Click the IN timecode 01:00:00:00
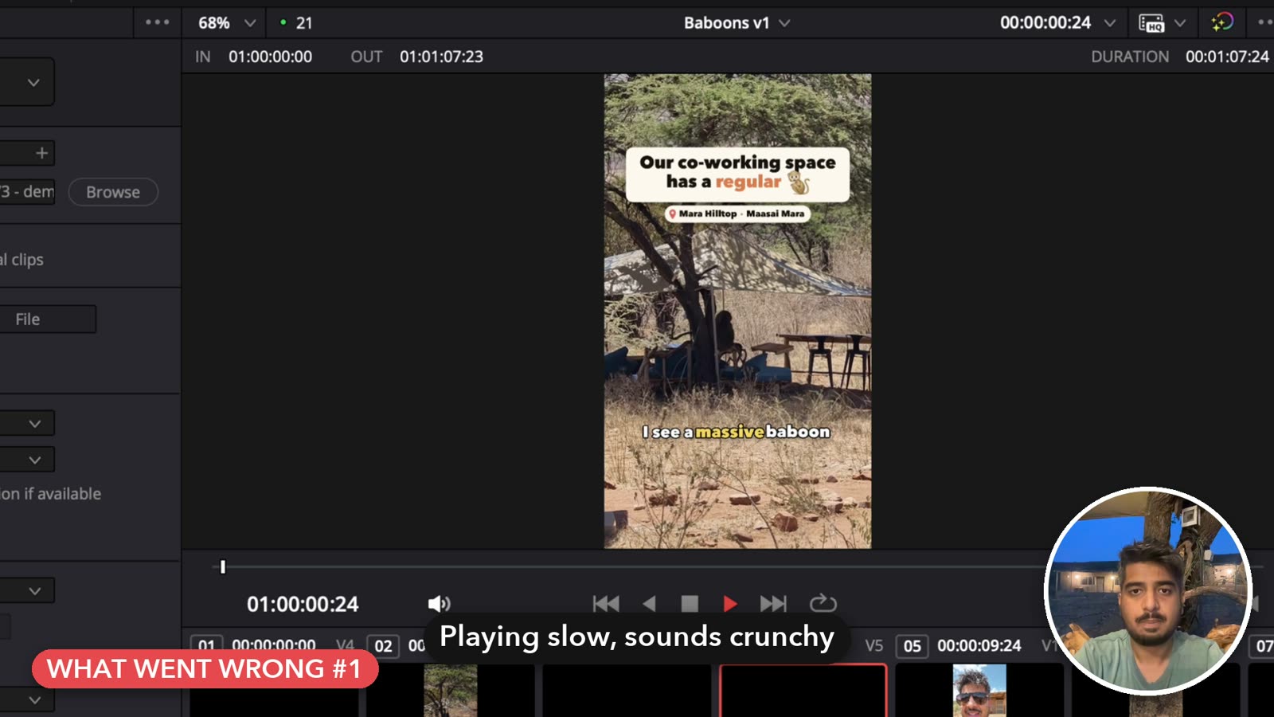This screenshot has height=717, width=1274. tap(270, 57)
